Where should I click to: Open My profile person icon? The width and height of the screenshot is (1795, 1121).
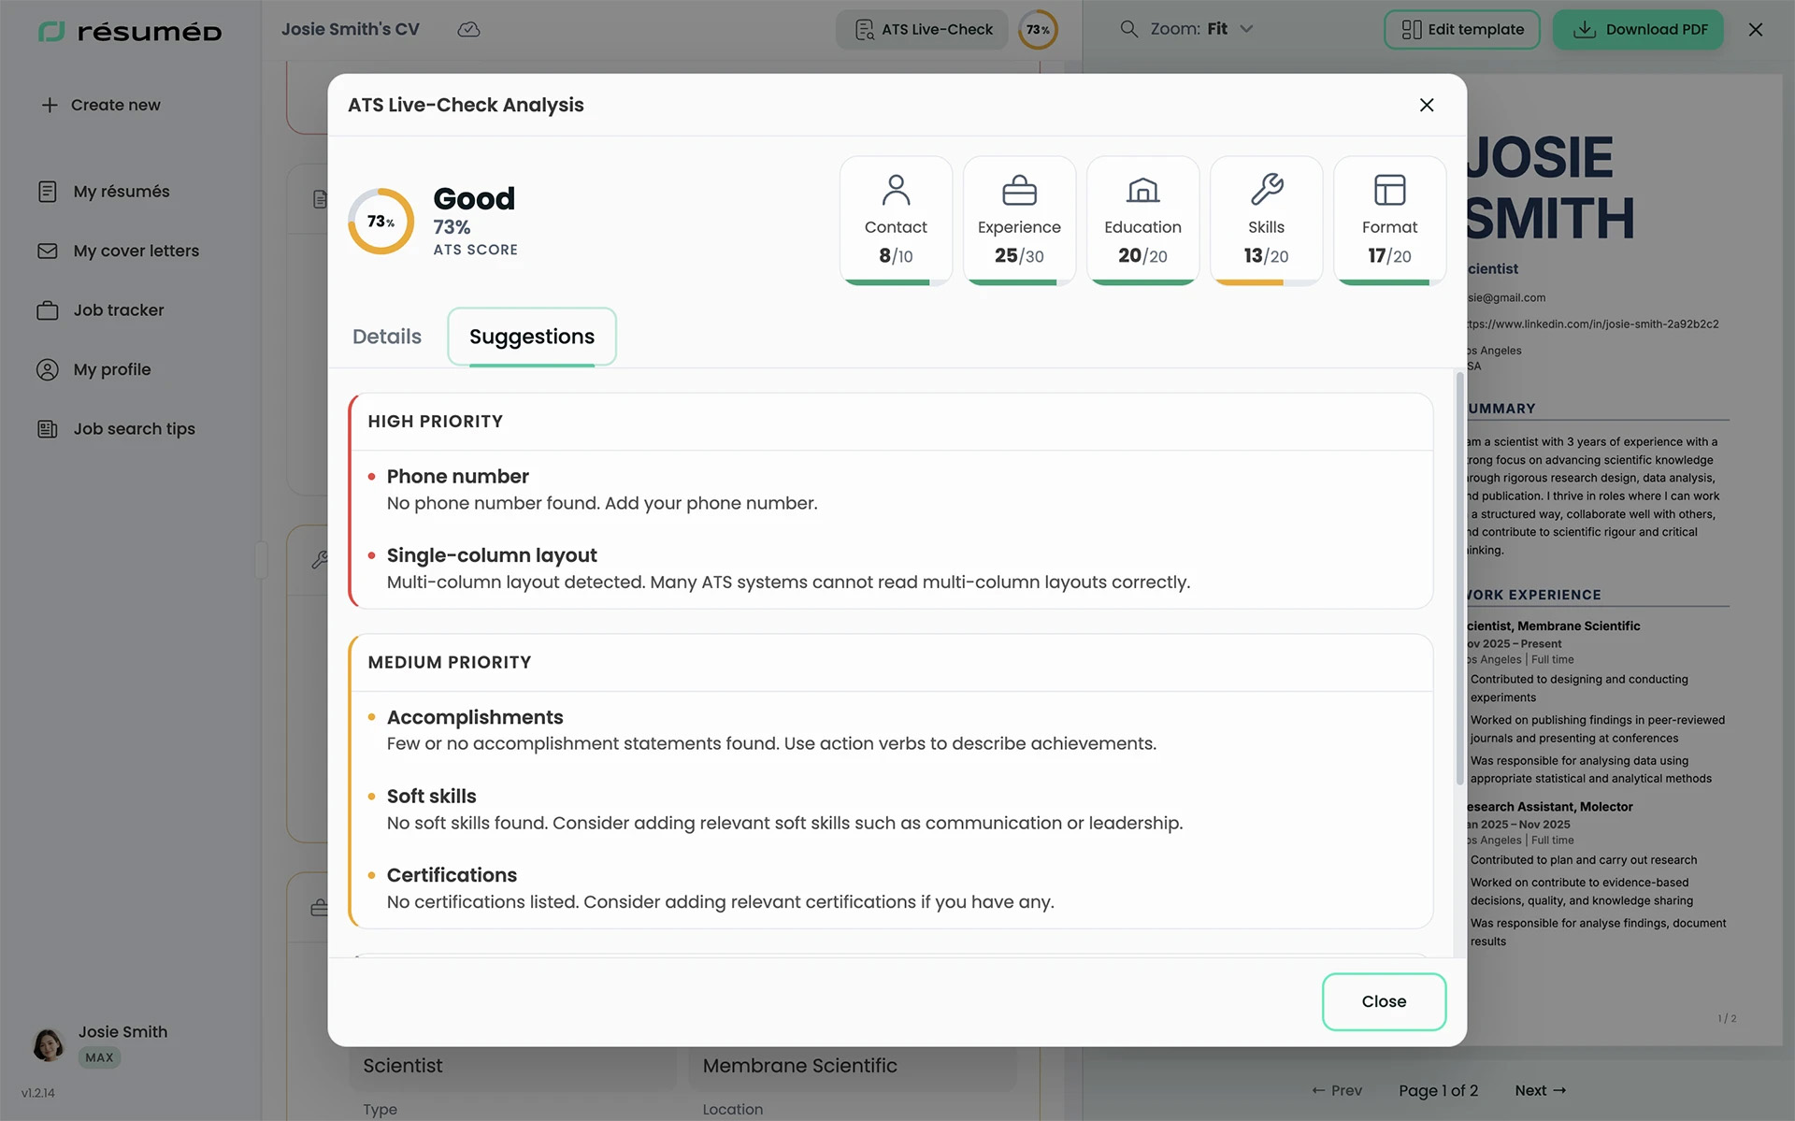[x=48, y=369]
